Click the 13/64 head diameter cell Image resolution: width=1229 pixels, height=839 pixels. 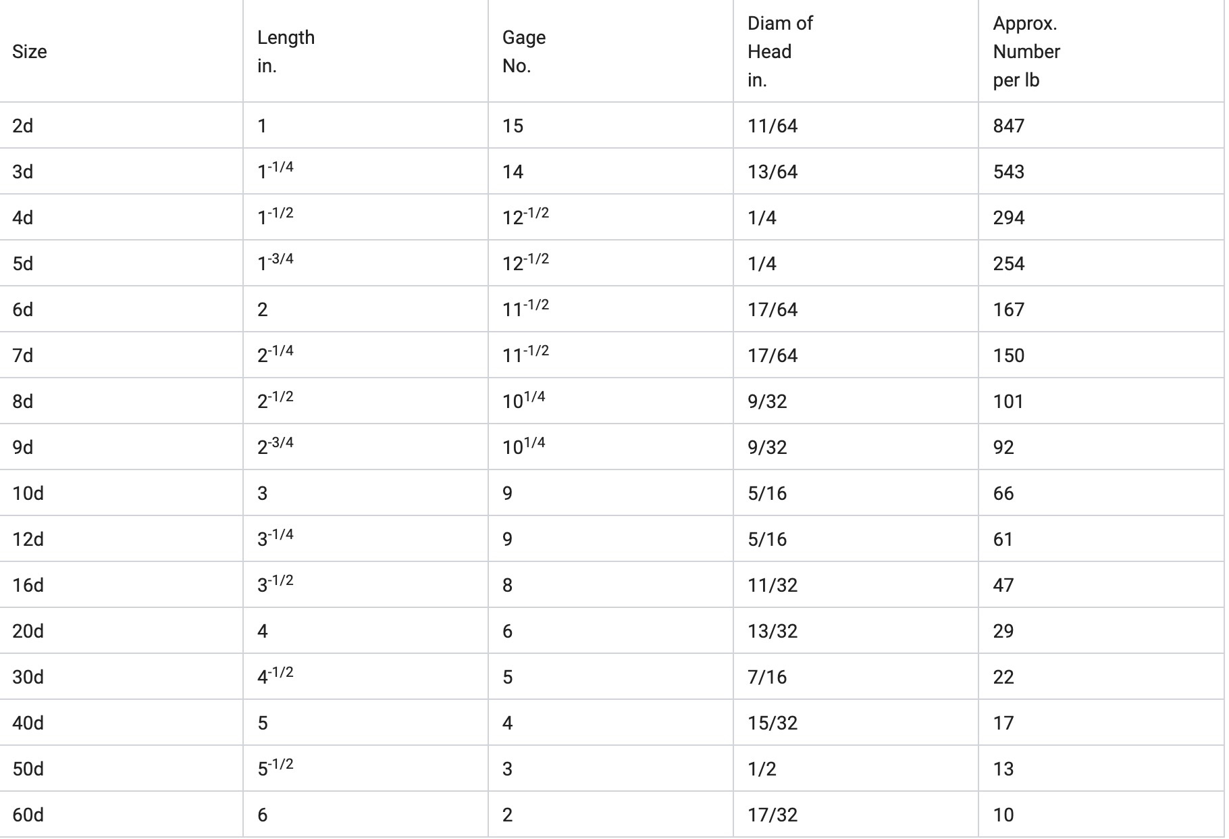click(772, 172)
